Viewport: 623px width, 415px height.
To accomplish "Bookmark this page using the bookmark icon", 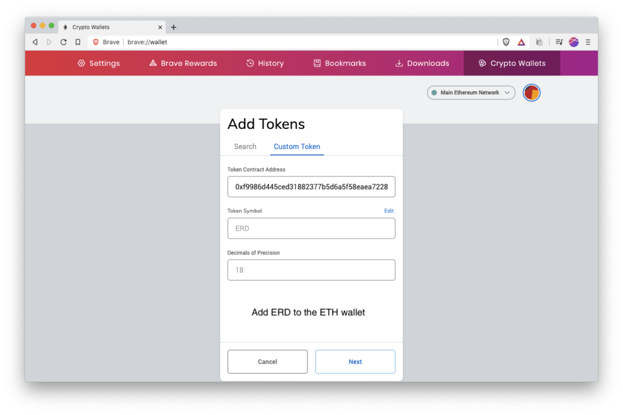I will 78,42.
